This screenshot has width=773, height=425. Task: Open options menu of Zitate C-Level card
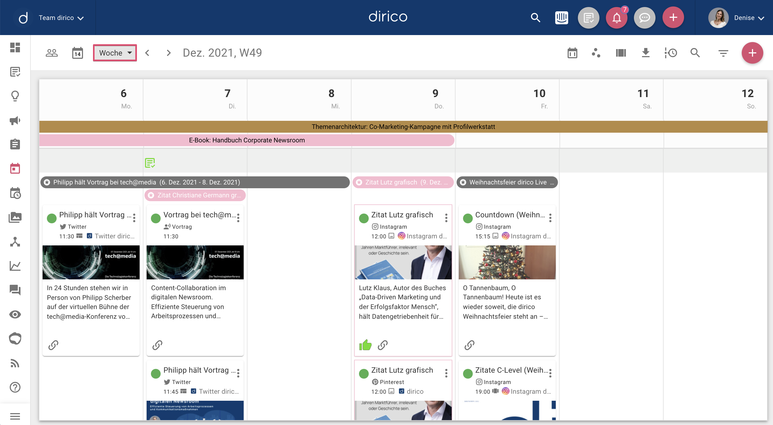[x=550, y=373]
